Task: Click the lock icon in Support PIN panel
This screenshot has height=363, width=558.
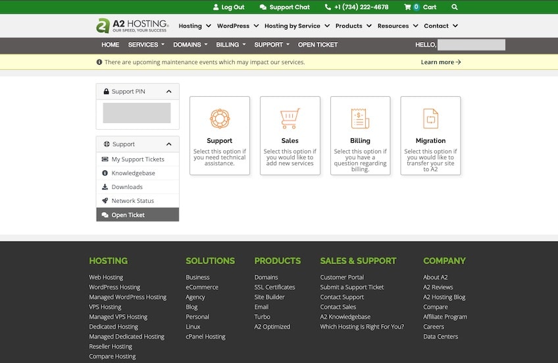Action: pos(106,91)
